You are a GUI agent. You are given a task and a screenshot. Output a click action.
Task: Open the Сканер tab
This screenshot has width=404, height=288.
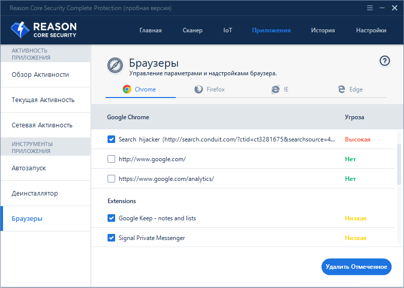[192, 30]
